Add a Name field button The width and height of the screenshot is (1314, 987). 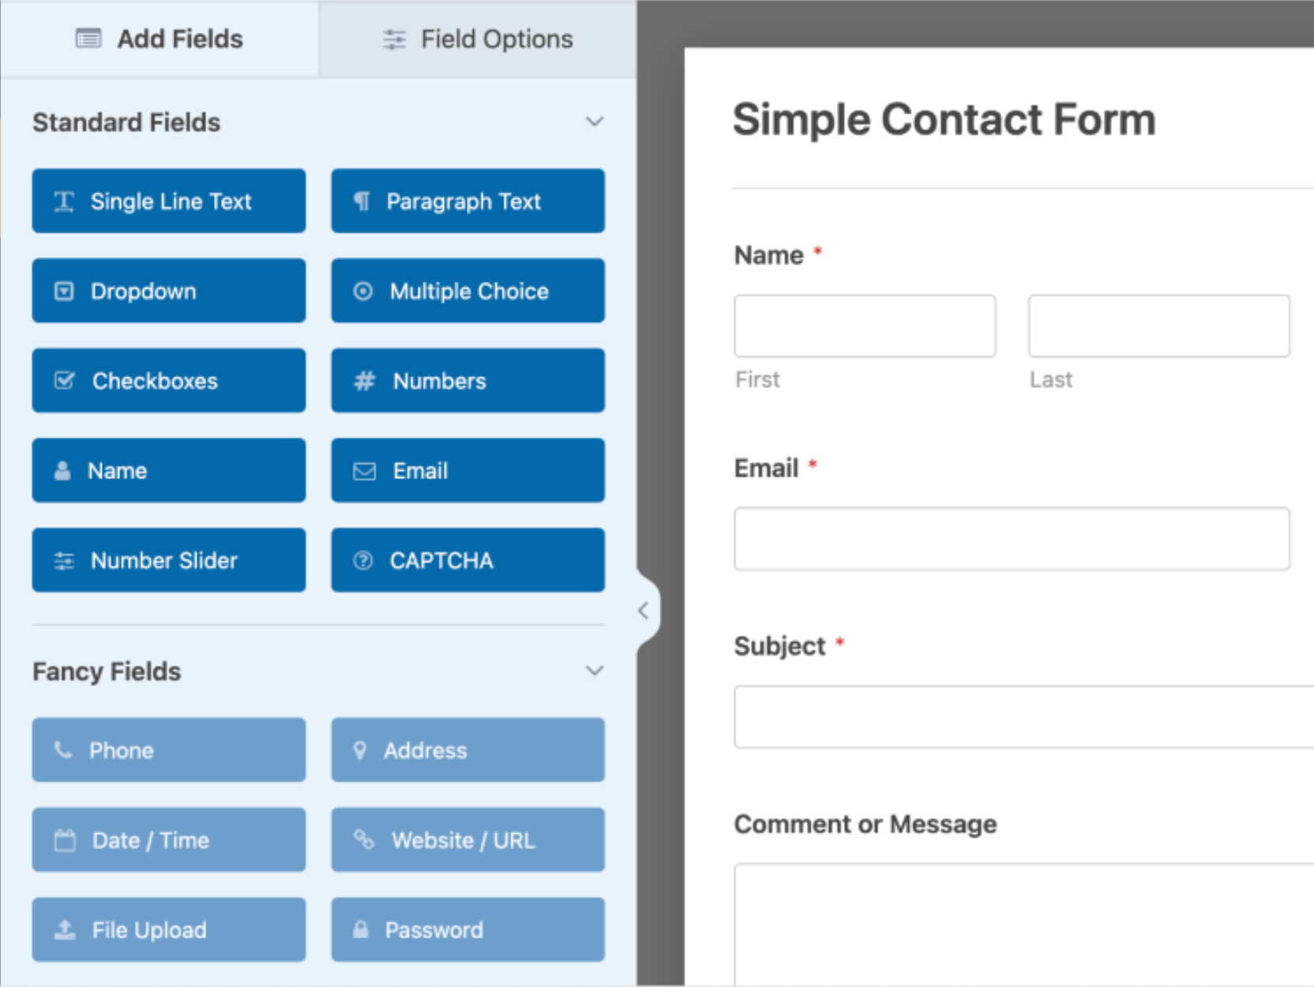[168, 471]
